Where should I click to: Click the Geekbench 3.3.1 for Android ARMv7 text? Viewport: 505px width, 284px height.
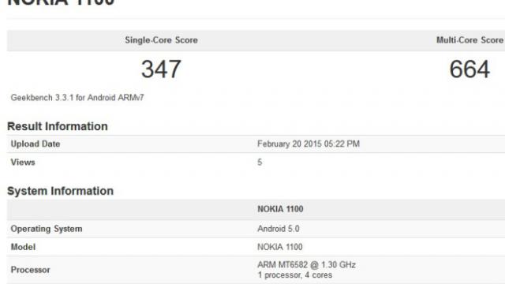click(77, 98)
